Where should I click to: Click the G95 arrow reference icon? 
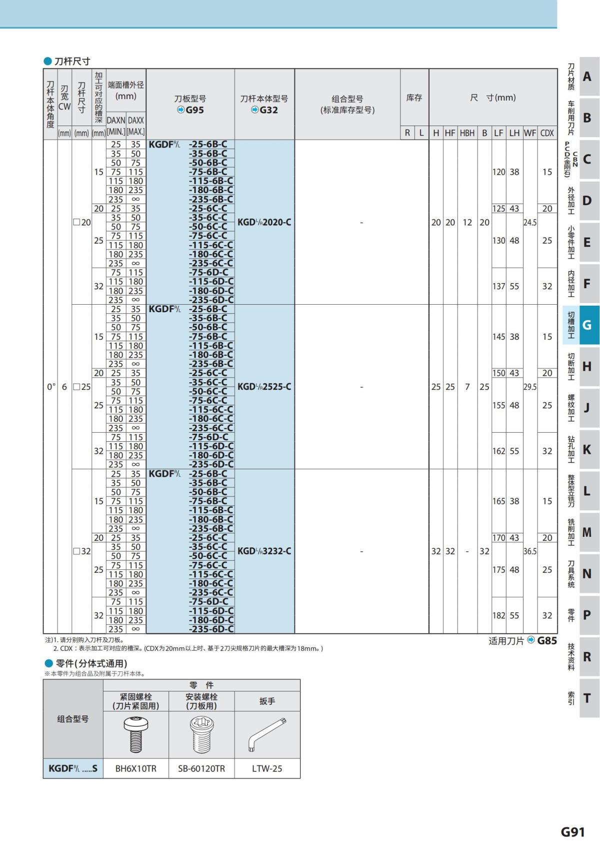click(x=181, y=110)
